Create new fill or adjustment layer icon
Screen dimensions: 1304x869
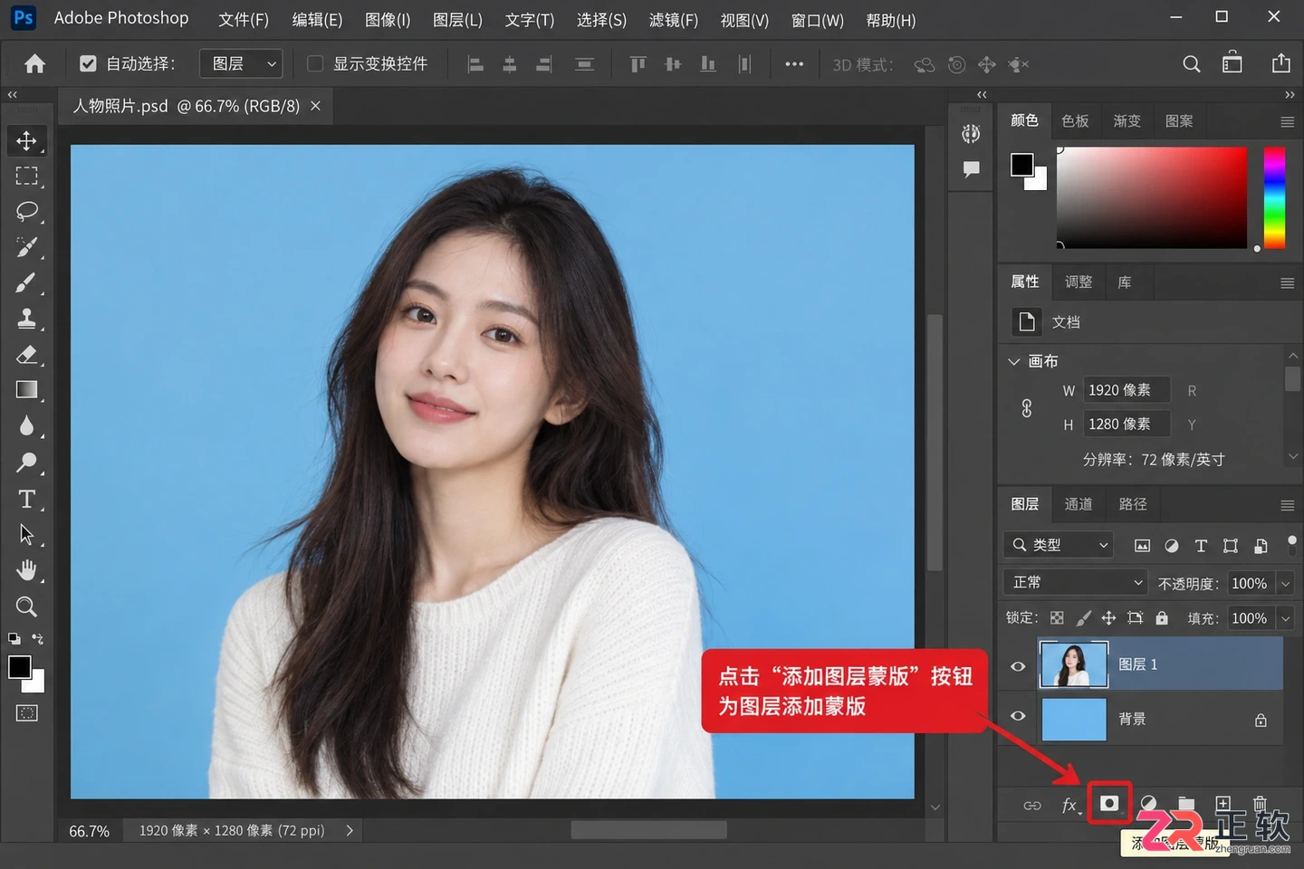pos(1148,803)
